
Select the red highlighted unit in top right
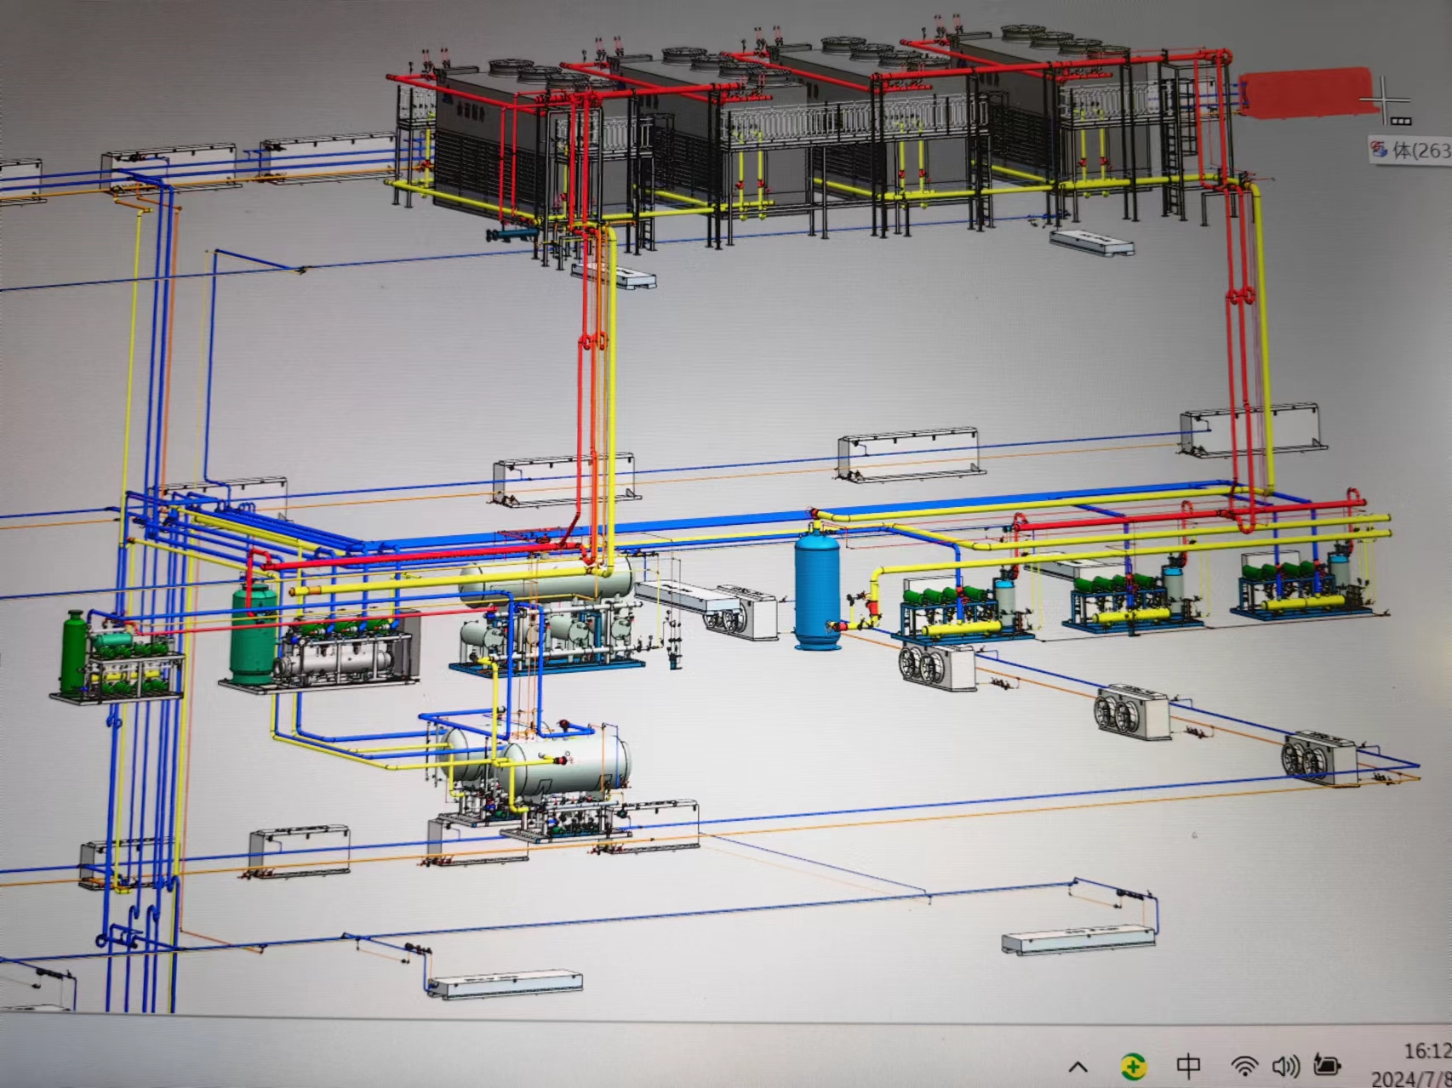pos(1302,92)
